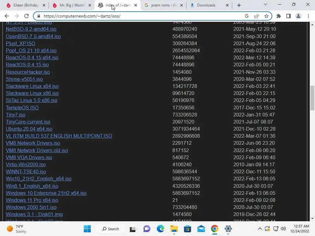Viewport: 315px width, 236px height.
Task: Open volume control in tray
Action: (x=283, y=229)
